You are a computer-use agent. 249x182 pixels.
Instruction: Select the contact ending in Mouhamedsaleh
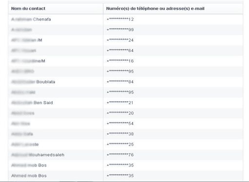[38, 155]
